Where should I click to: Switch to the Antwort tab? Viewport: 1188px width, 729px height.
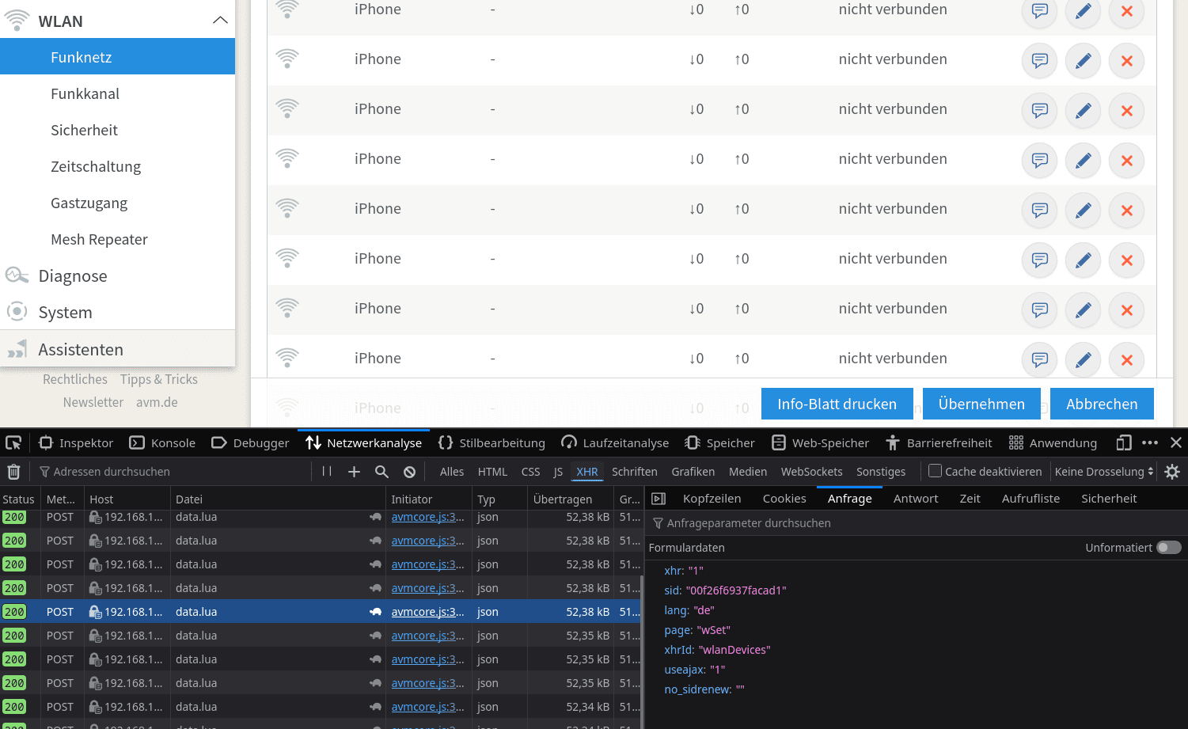click(916, 499)
